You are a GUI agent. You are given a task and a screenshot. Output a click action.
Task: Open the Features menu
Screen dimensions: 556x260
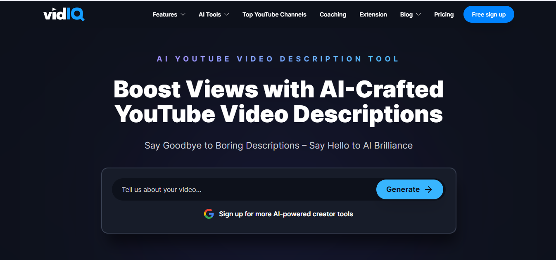[169, 14]
